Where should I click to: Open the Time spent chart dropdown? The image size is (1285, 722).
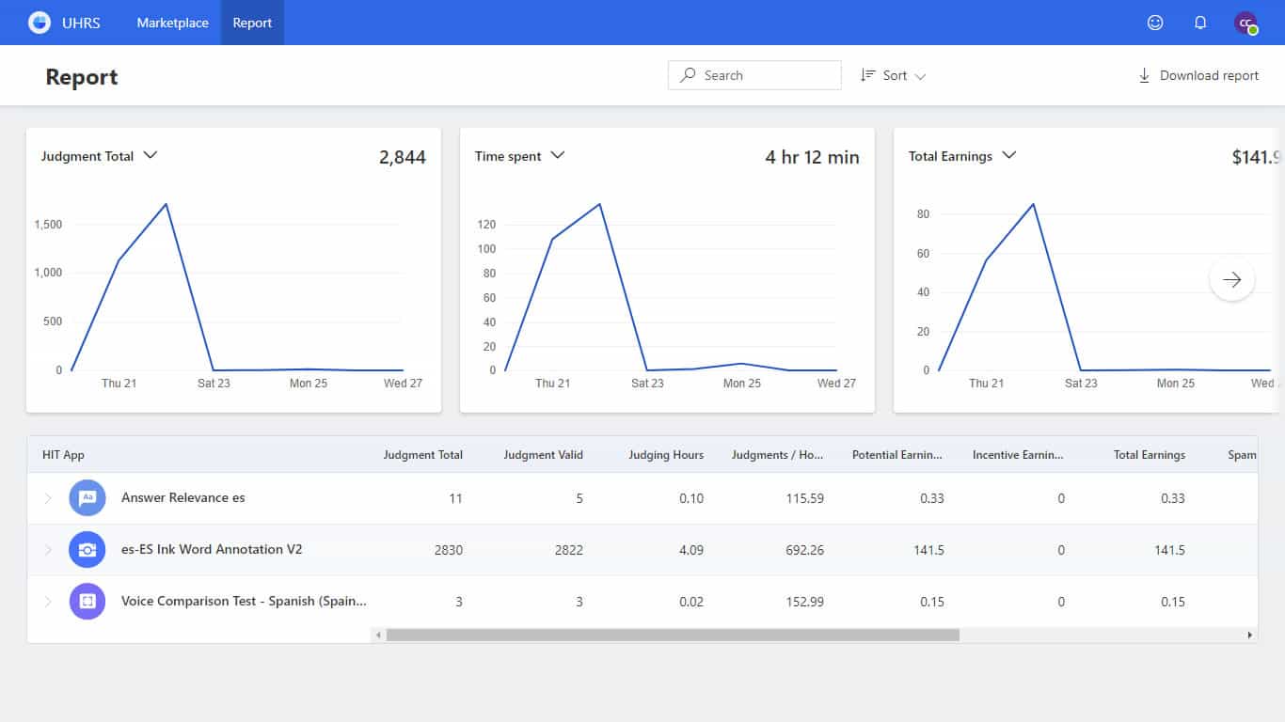558,156
